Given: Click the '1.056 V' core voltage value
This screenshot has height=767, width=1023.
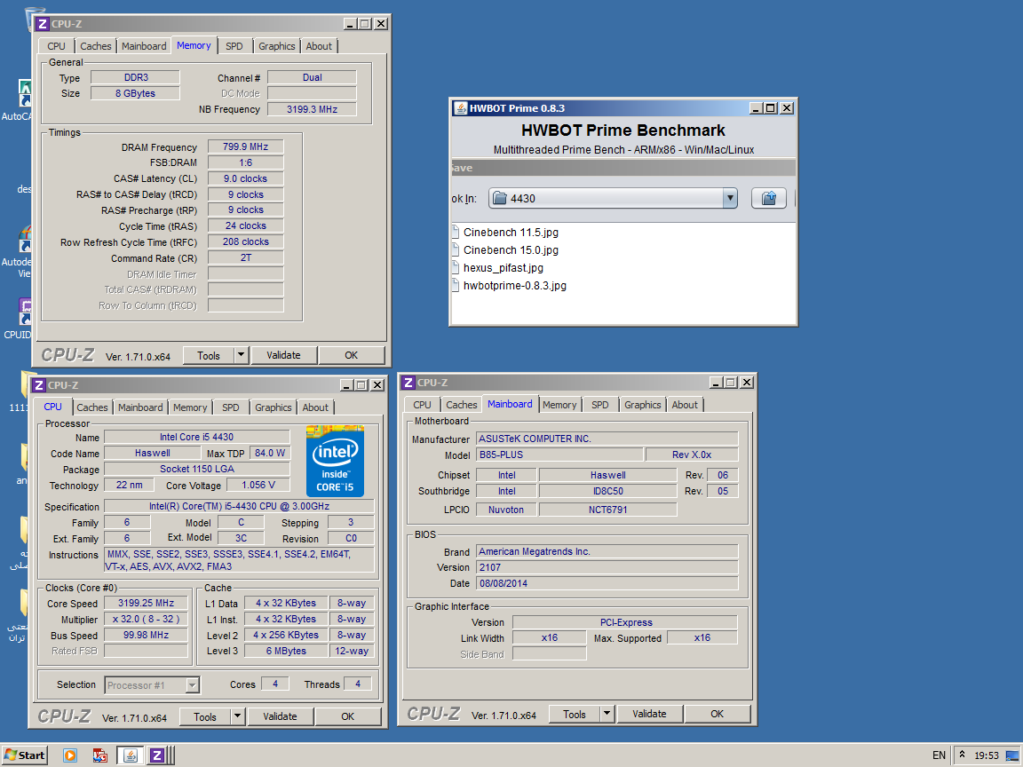Looking at the screenshot, I should 258,485.
